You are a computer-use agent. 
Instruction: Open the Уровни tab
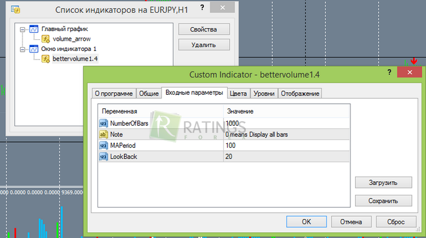(264, 94)
